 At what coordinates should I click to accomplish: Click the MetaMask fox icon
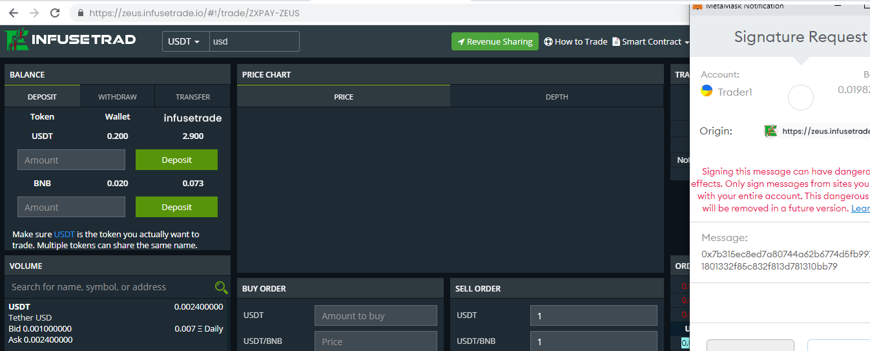coord(698,6)
